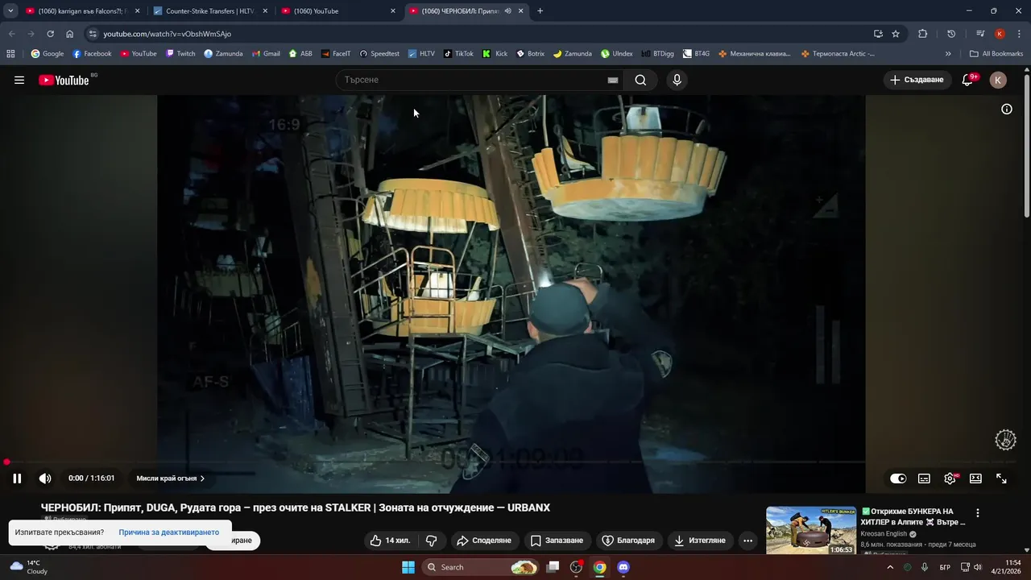Save video with Запазване button
The width and height of the screenshot is (1031, 580).
[557, 541]
